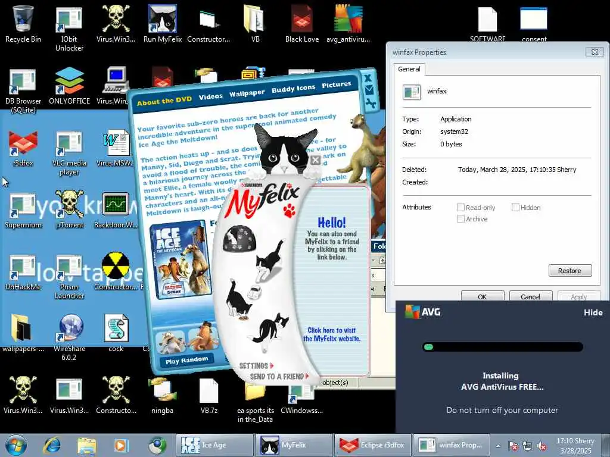Select the wallpapers folder icon
Image resolution: width=610 pixels, height=457 pixels.
click(x=23, y=333)
